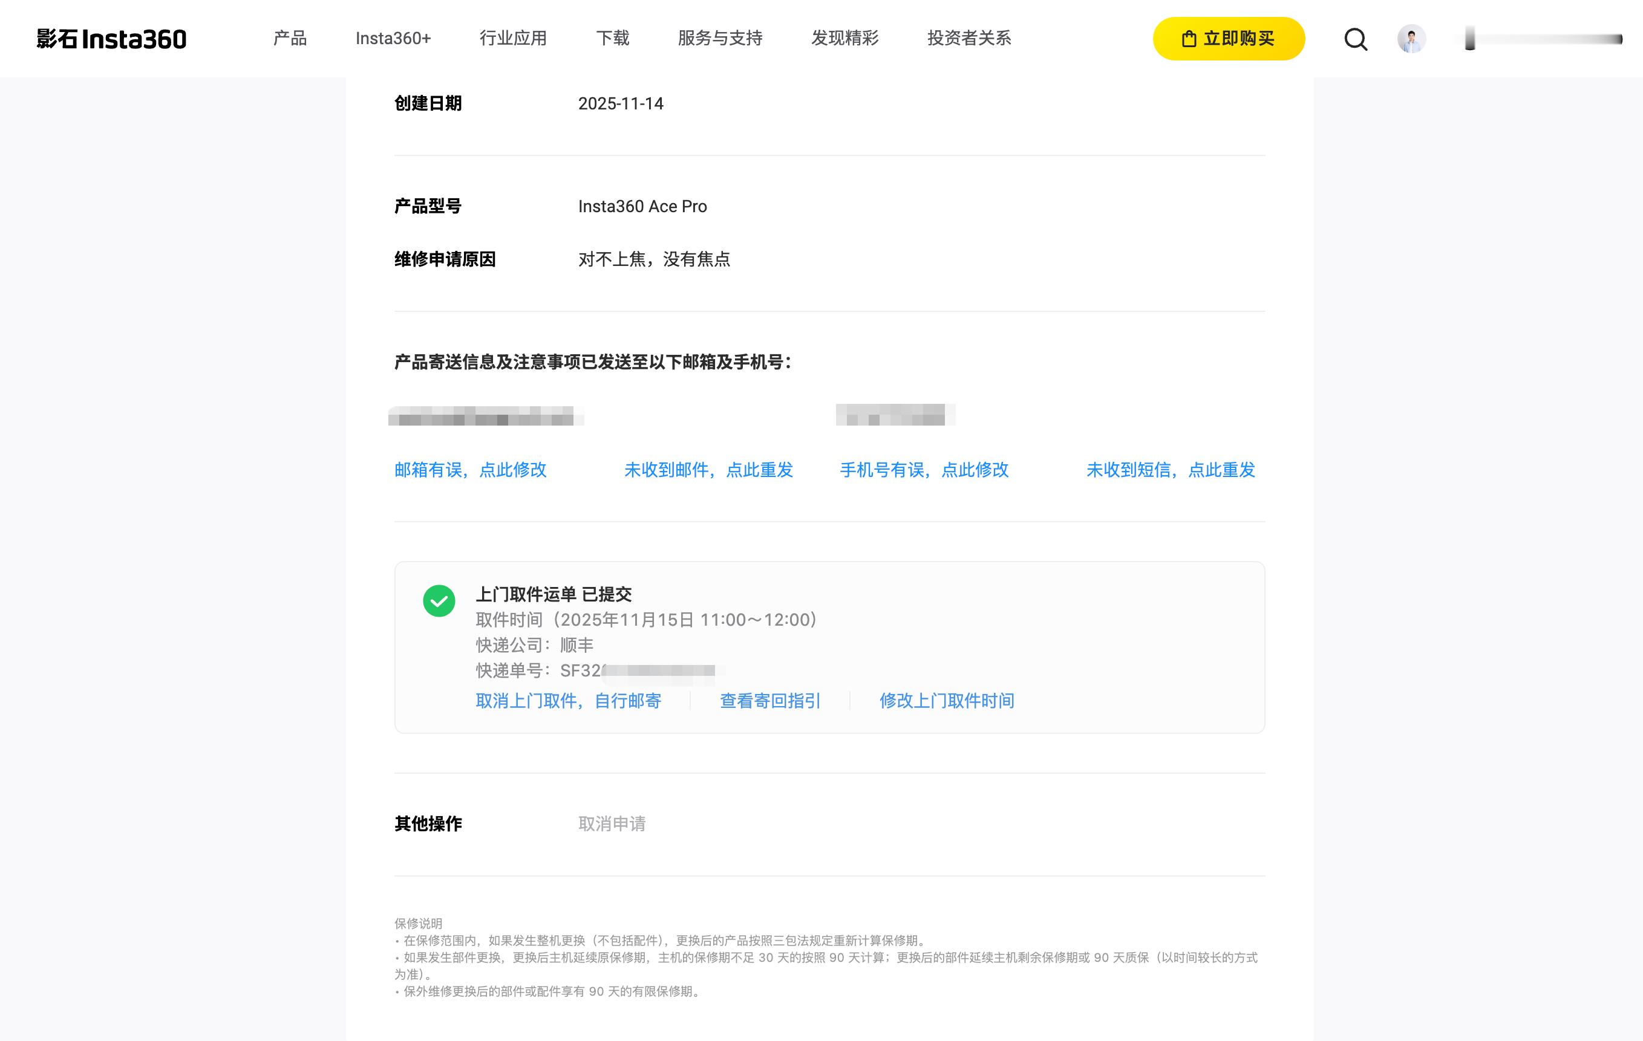
Task: Click the green checkmark status icon
Action: pyautogui.click(x=439, y=601)
